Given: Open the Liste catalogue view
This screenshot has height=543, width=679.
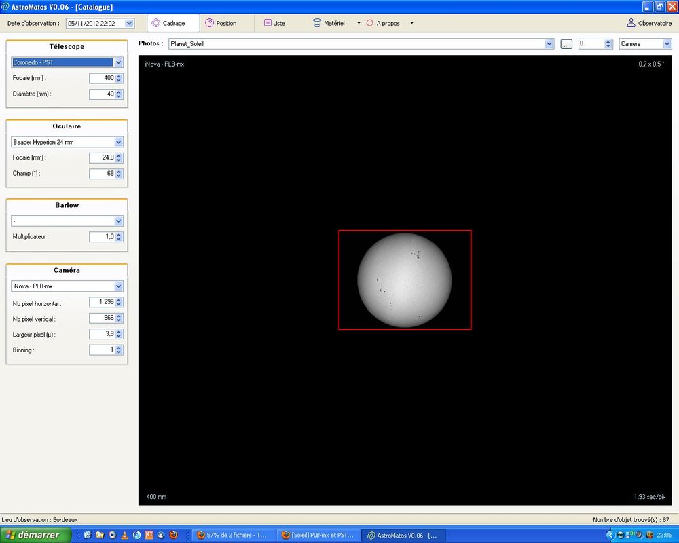Looking at the screenshot, I should click(274, 23).
